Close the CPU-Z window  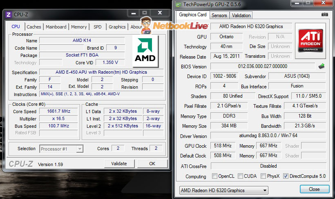coord(160,13)
